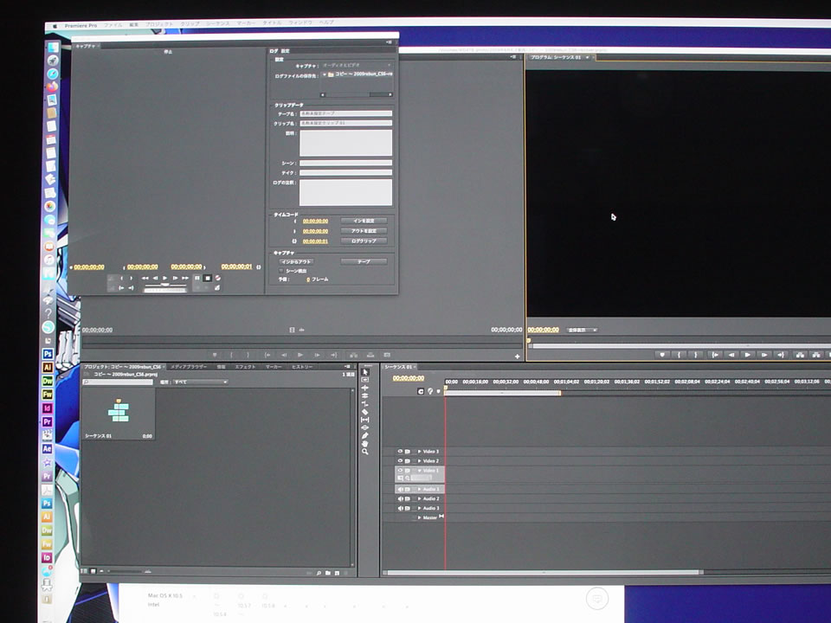Mute the Audio 2 track speaker toggle

(400, 498)
